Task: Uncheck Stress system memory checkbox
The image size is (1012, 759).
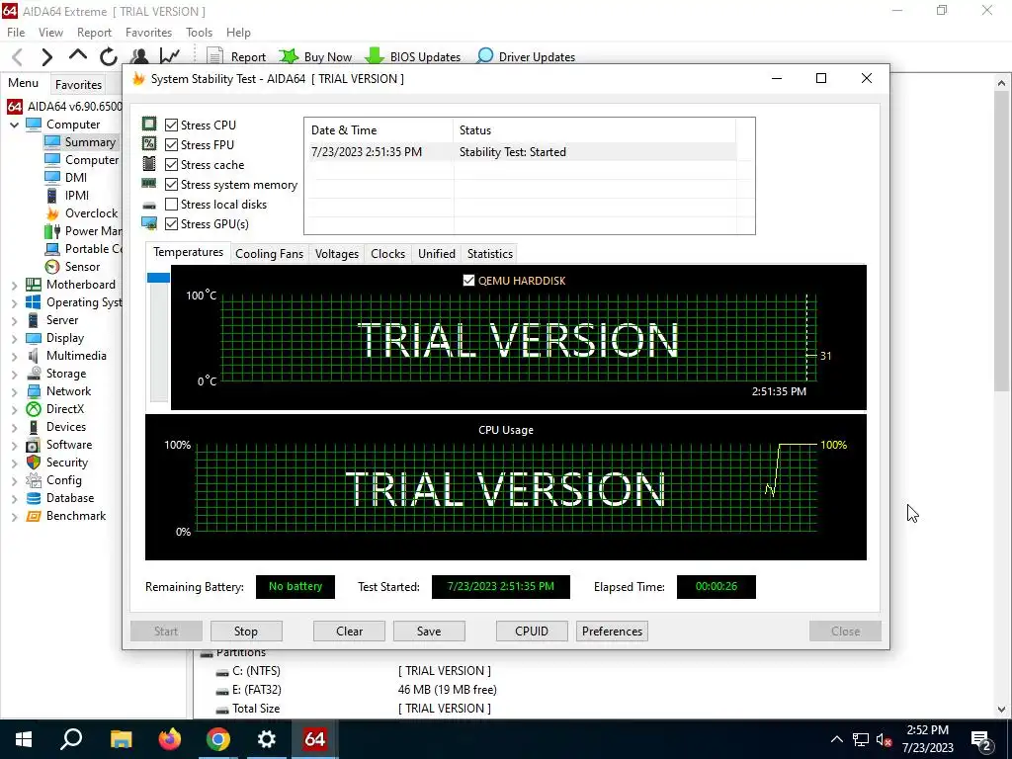Action: (x=171, y=185)
